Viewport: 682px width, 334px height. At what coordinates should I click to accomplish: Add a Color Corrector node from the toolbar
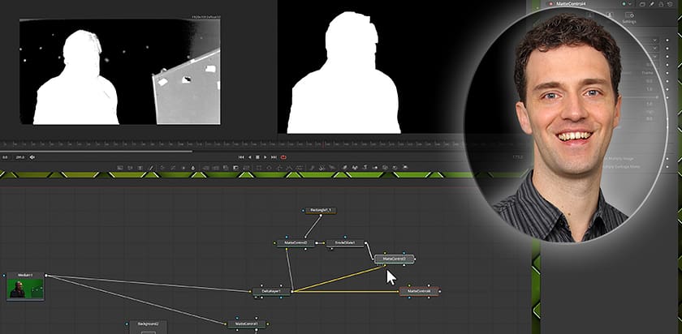(x=162, y=167)
